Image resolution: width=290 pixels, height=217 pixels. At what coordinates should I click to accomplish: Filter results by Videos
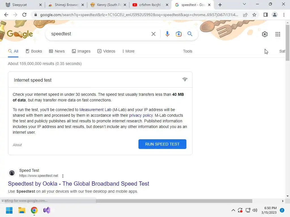106,51
